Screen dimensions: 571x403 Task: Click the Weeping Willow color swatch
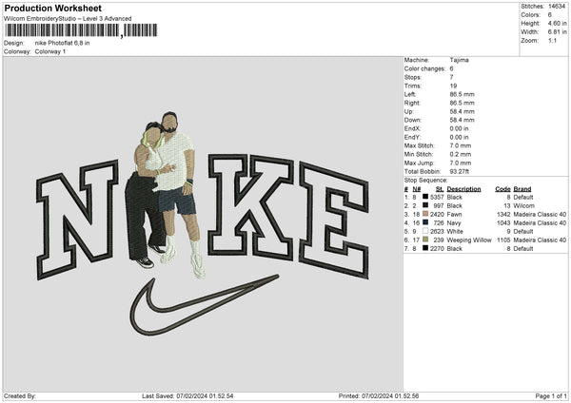pyautogui.click(x=425, y=240)
